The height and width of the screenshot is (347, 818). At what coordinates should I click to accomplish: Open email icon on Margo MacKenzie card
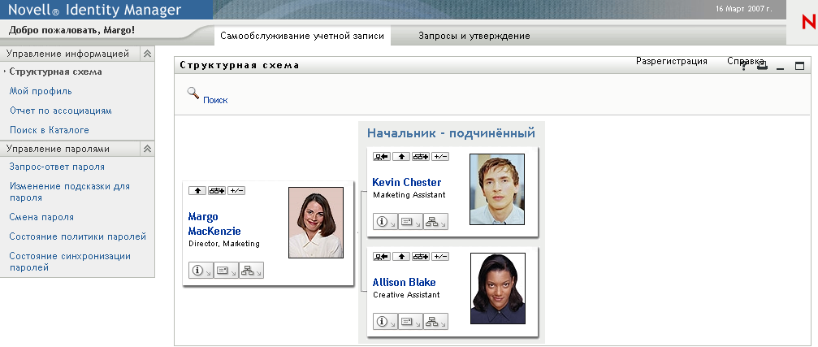[x=226, y=271]
